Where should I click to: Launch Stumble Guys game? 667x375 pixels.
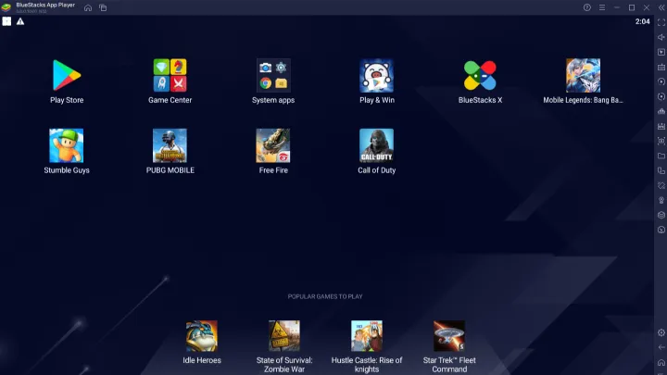coord(66,146)
